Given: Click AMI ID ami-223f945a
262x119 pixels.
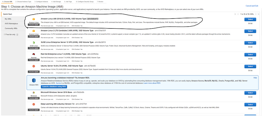Looking at the screenshot, I should point(93,54).
